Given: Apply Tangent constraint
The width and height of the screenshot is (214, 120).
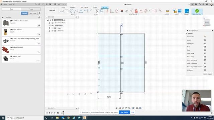Looking at the screenshot, I should pos(117,11).
